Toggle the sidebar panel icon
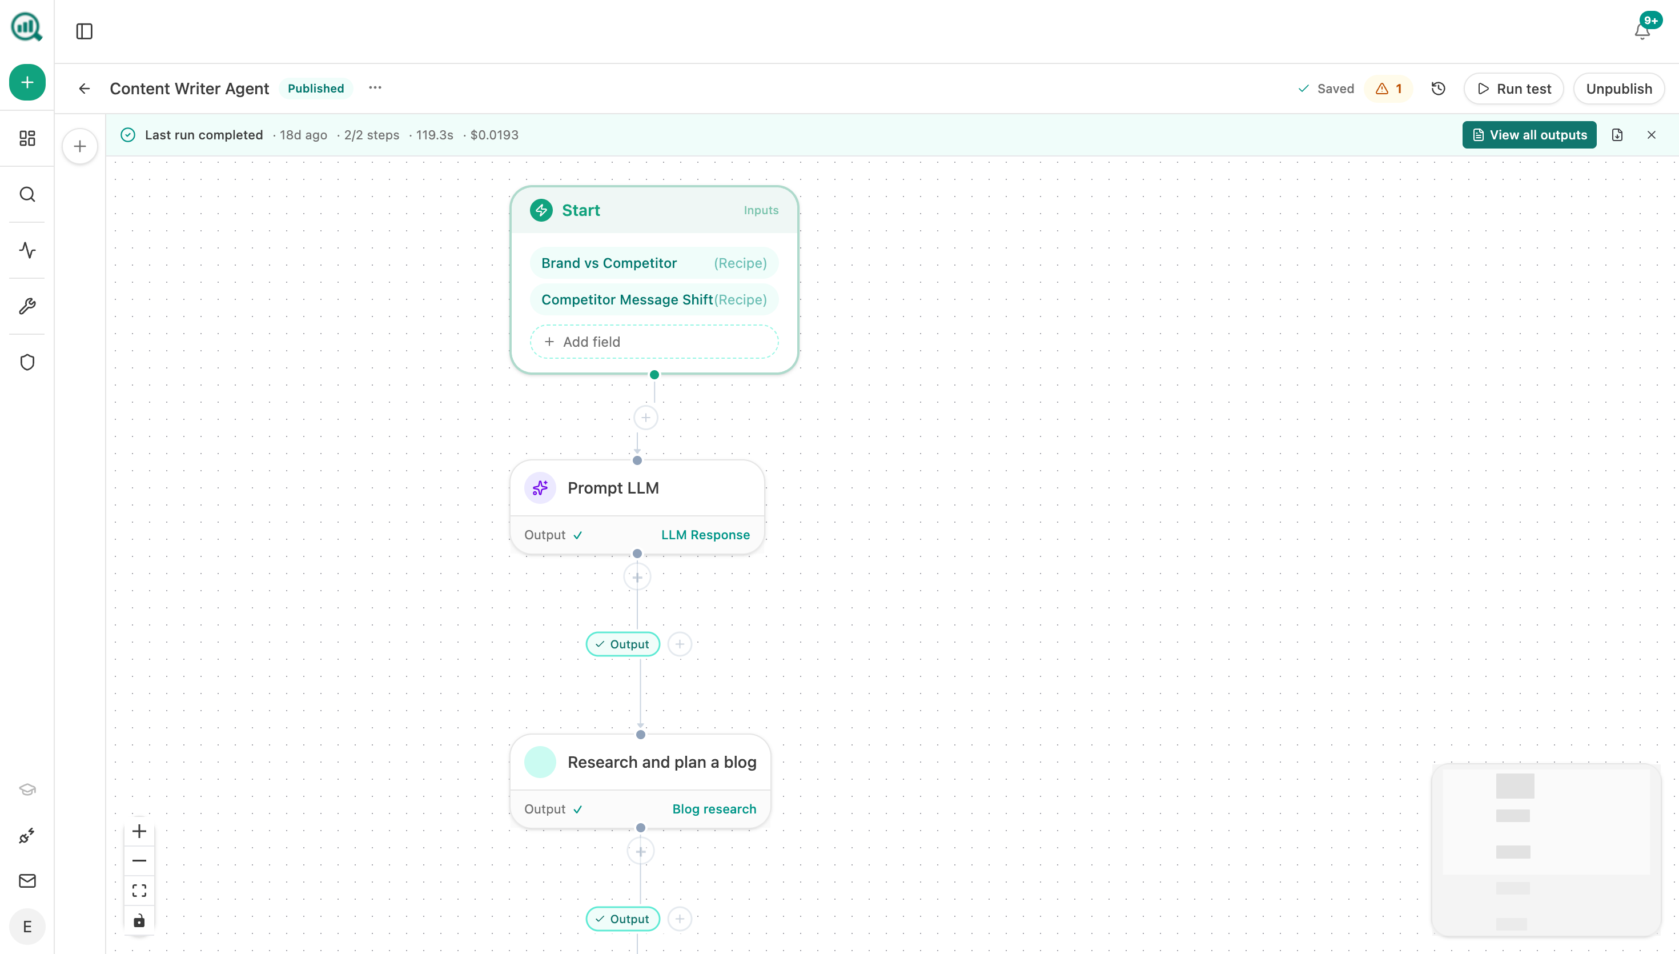The image size is (1679, 954). point(85,31)
